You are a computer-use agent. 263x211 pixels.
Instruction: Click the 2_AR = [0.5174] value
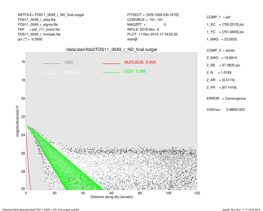click(221, 80)
